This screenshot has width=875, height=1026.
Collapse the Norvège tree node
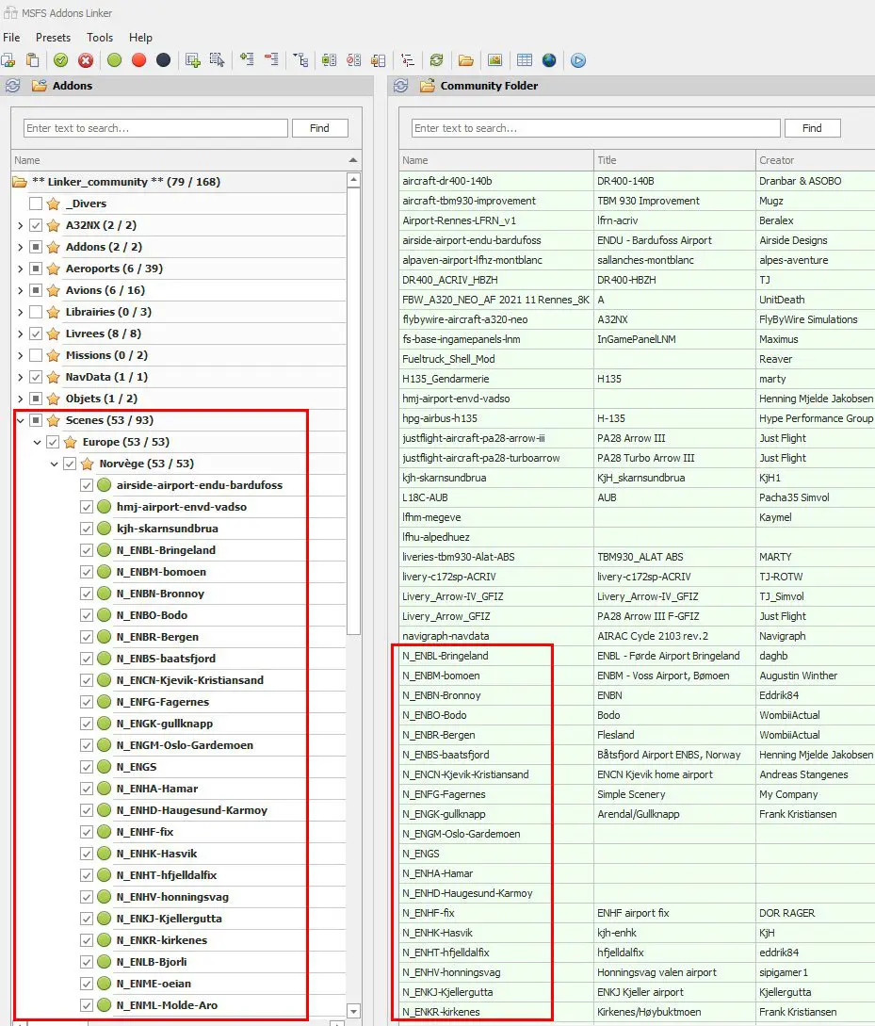click(55, 464)
